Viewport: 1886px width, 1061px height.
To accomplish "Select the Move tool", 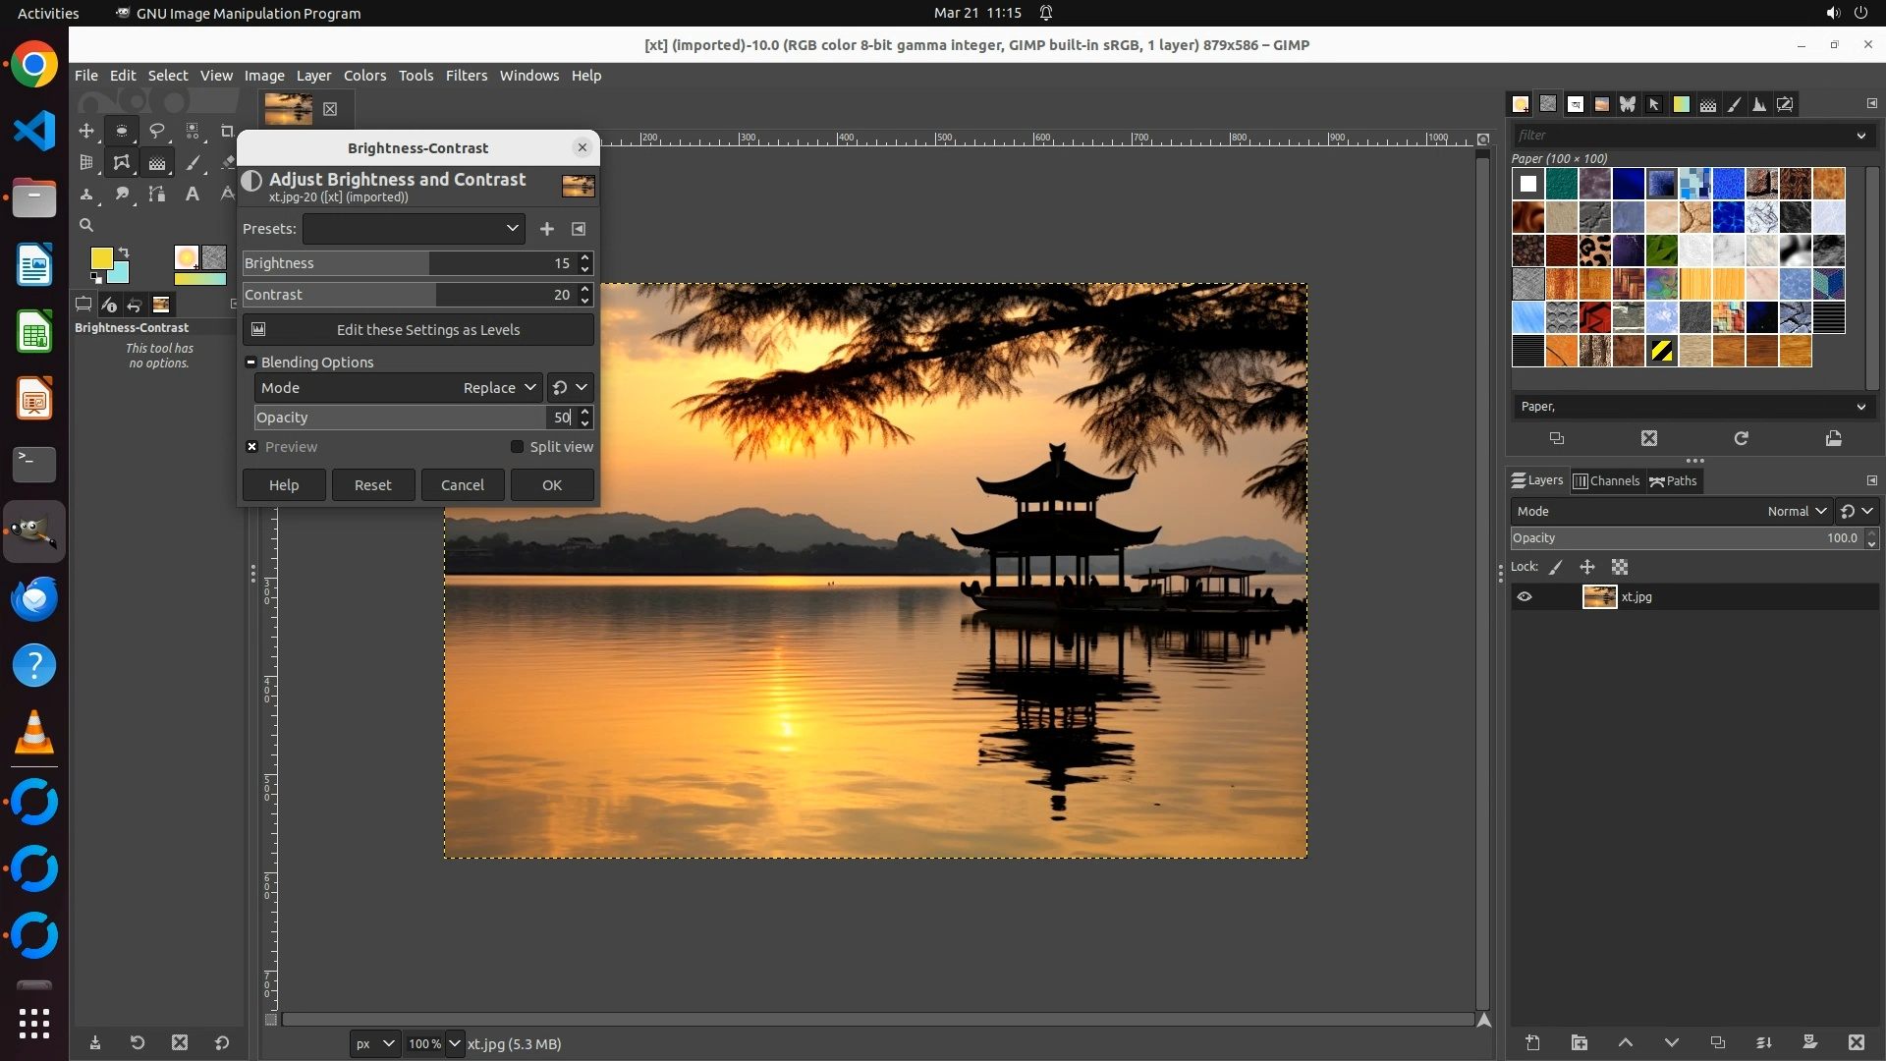I will [x=86, y=131].
